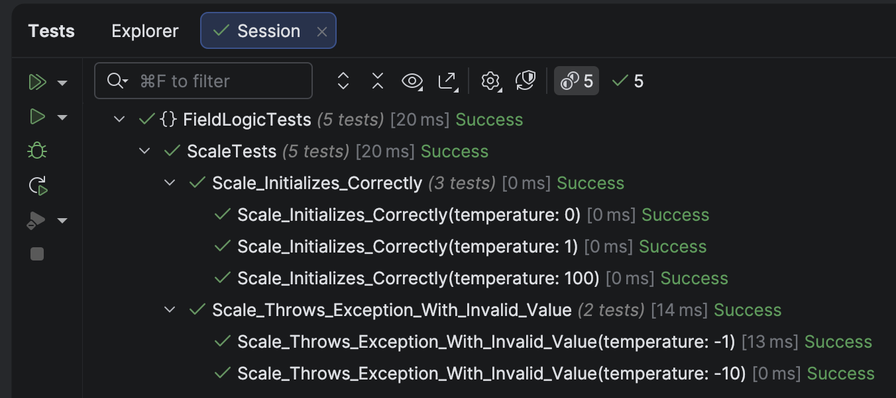Start code coverage with the cover icon
Image resolution: width=896 pixels, height=398 pixels.
pyautogui.click(x=36, y=219)
